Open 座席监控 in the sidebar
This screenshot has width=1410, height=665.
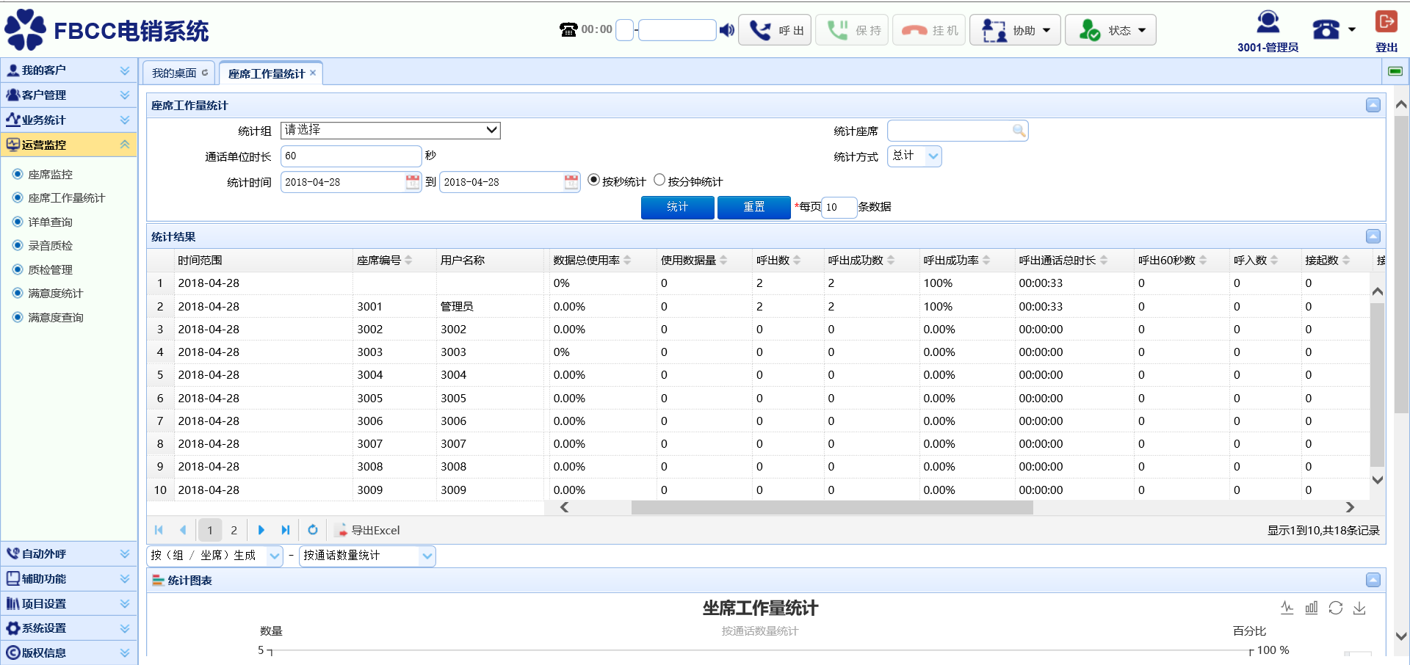tap(50, 175)
